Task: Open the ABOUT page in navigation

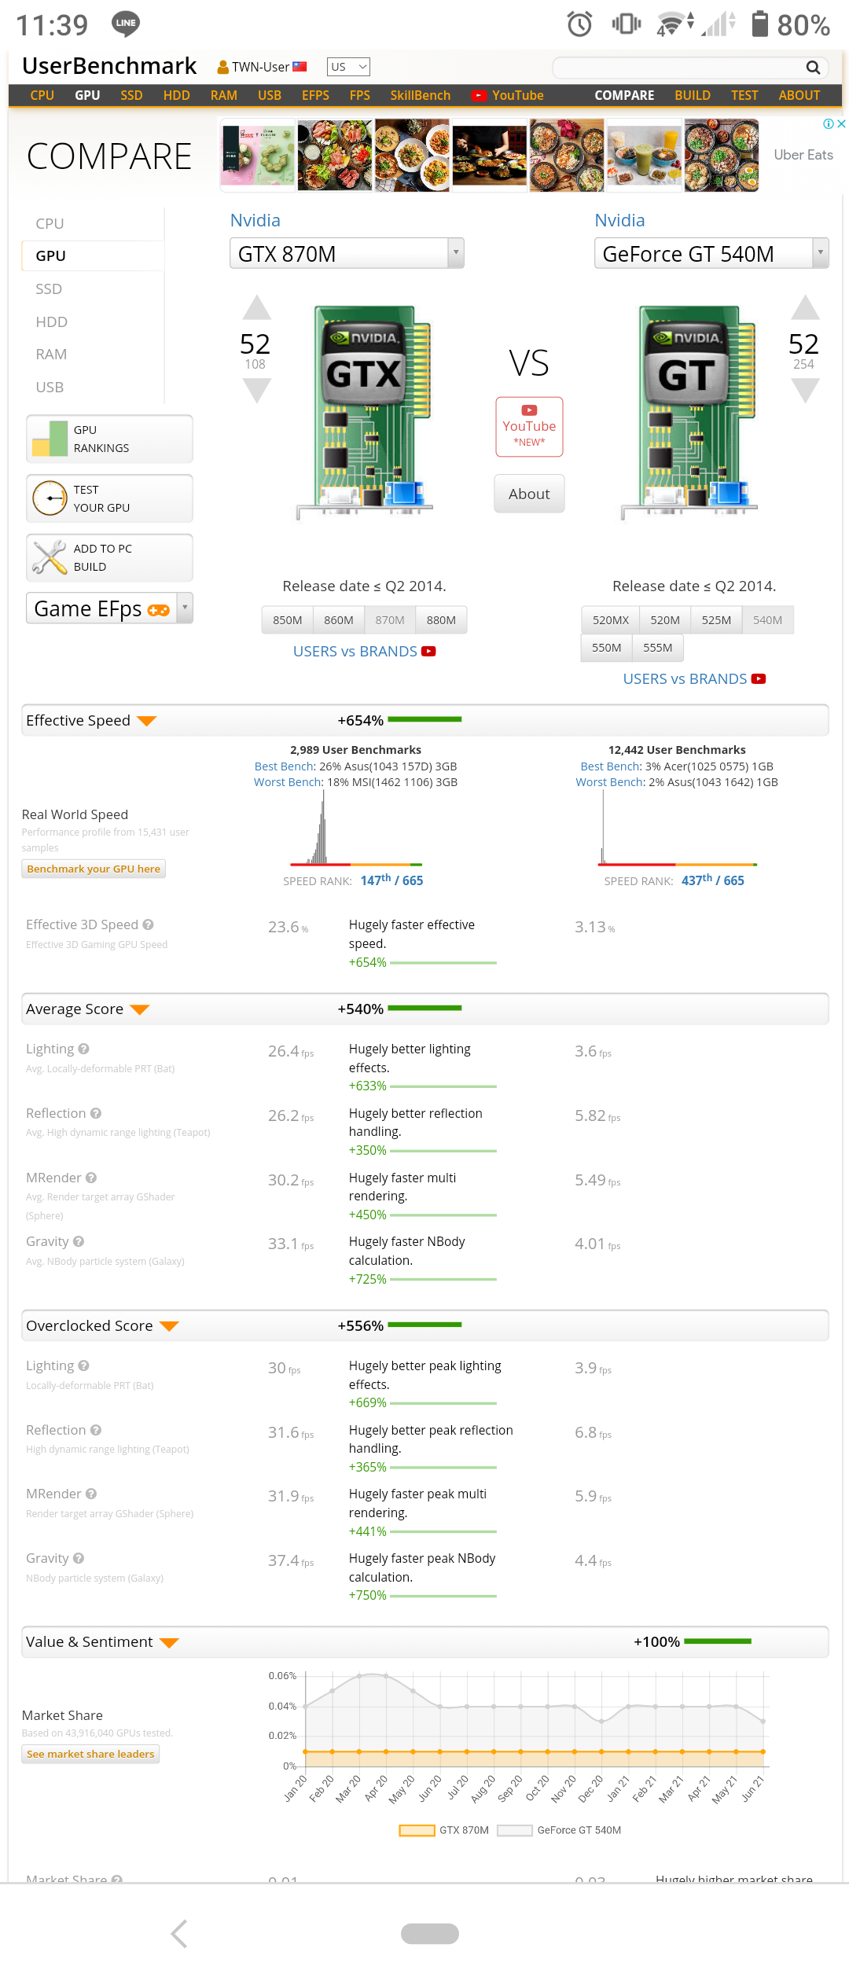Action: pyautogui.click(x=799, y=95)
